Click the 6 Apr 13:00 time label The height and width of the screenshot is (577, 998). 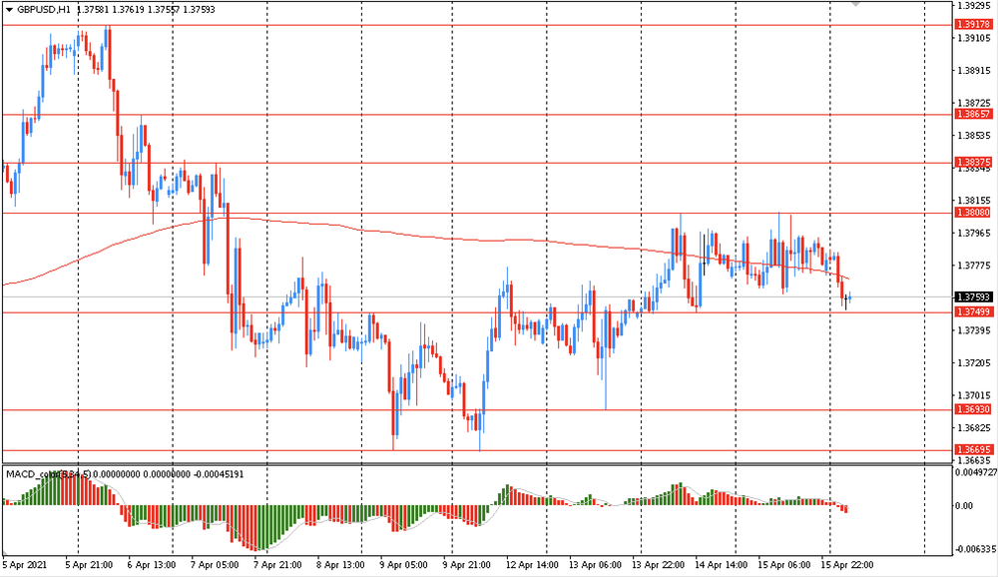coord(152,565)
